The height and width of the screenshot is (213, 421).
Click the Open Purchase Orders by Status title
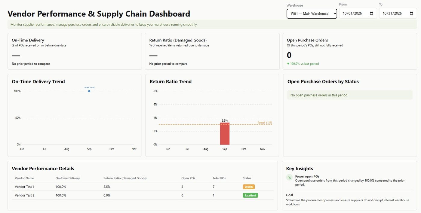(x=323, y=81)
